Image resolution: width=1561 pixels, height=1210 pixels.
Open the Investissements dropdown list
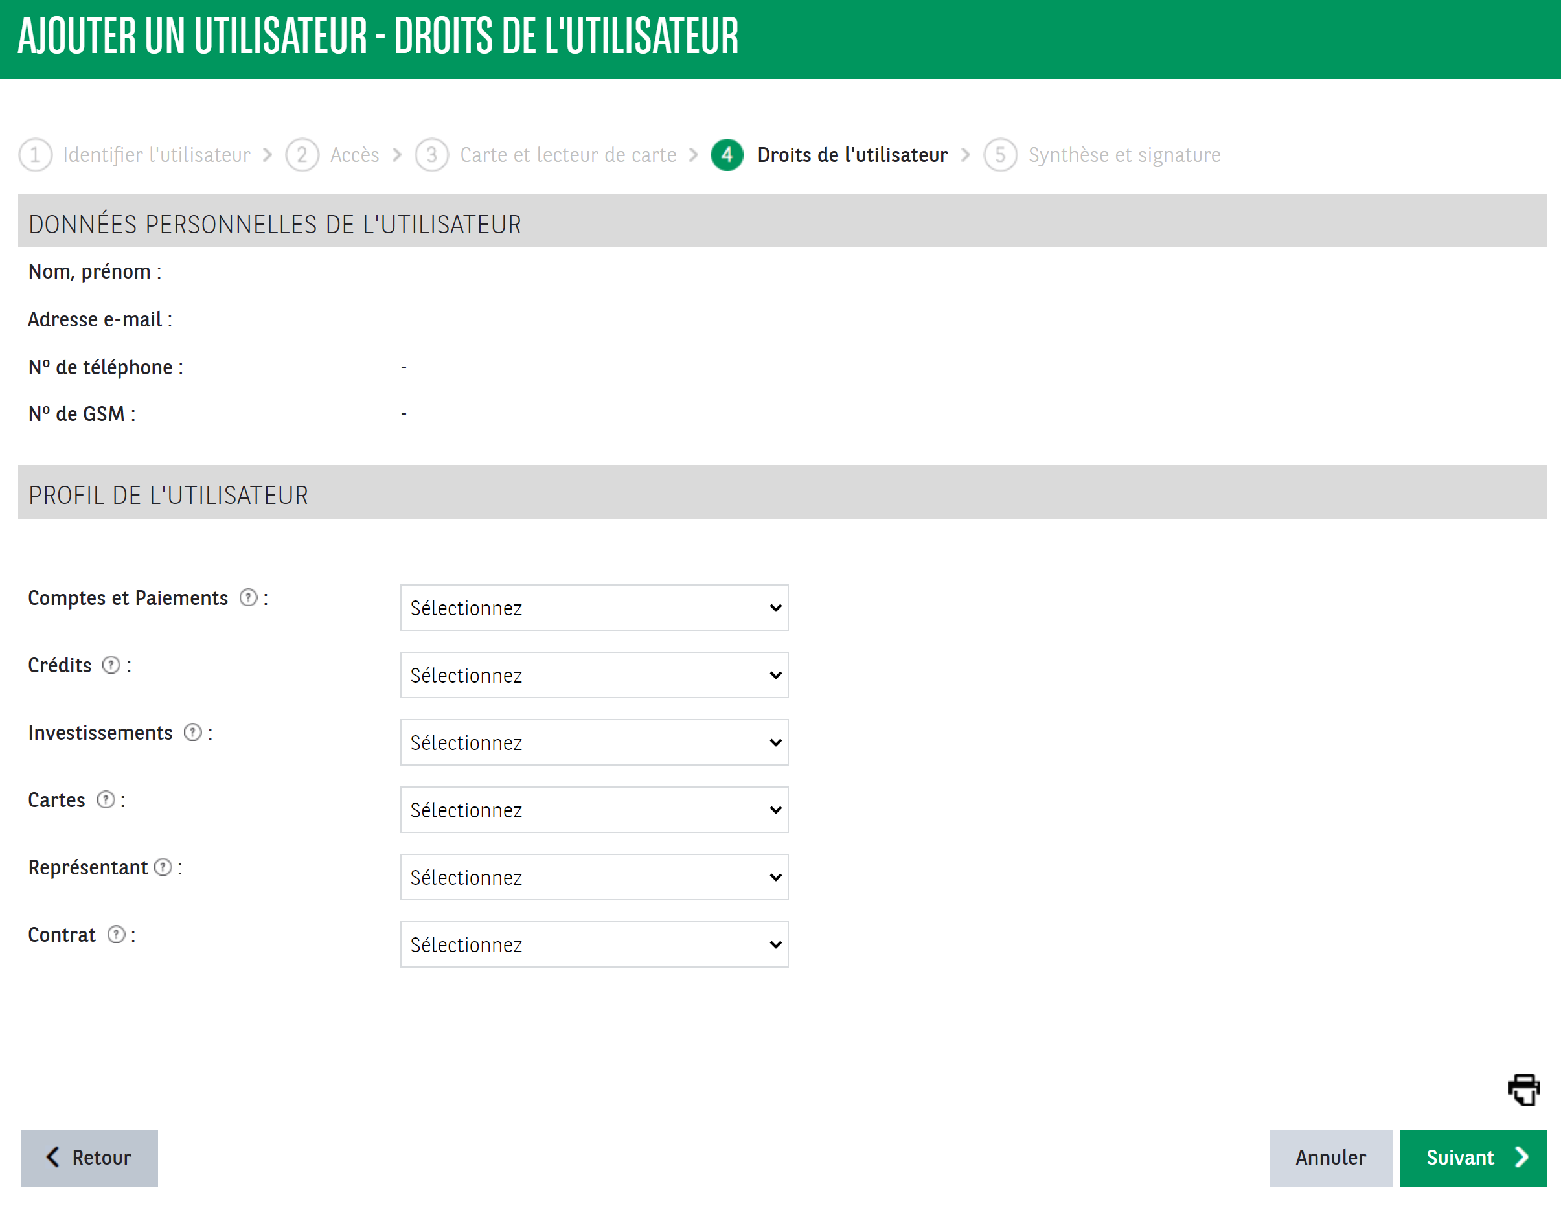(593, 742)
